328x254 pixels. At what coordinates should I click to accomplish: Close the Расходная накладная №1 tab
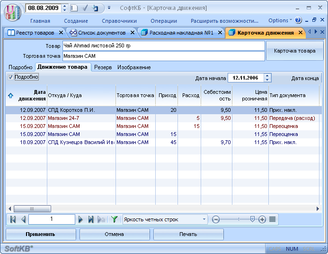[x=220, y=33]
